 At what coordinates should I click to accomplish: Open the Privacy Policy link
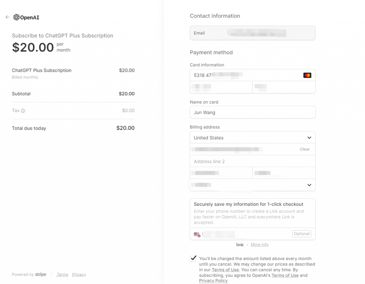[213, 281]
